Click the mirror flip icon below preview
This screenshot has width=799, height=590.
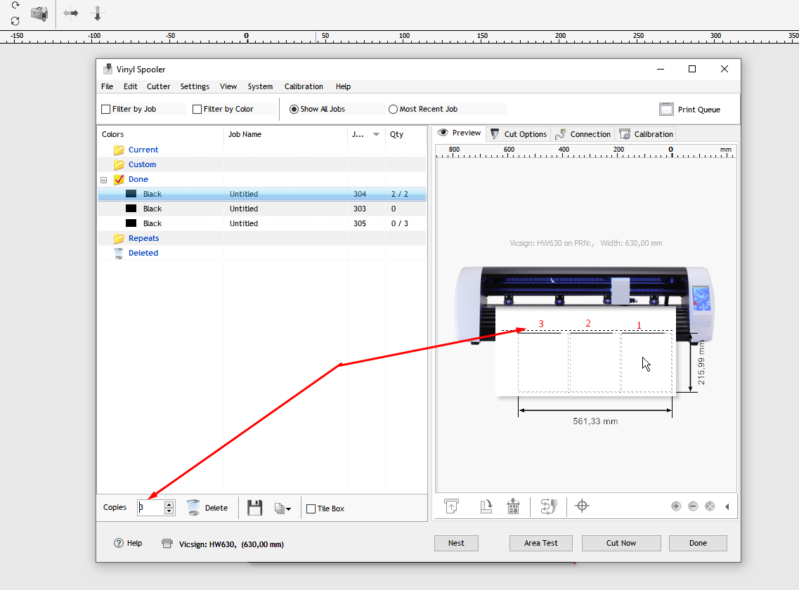[x=548, y=506]
